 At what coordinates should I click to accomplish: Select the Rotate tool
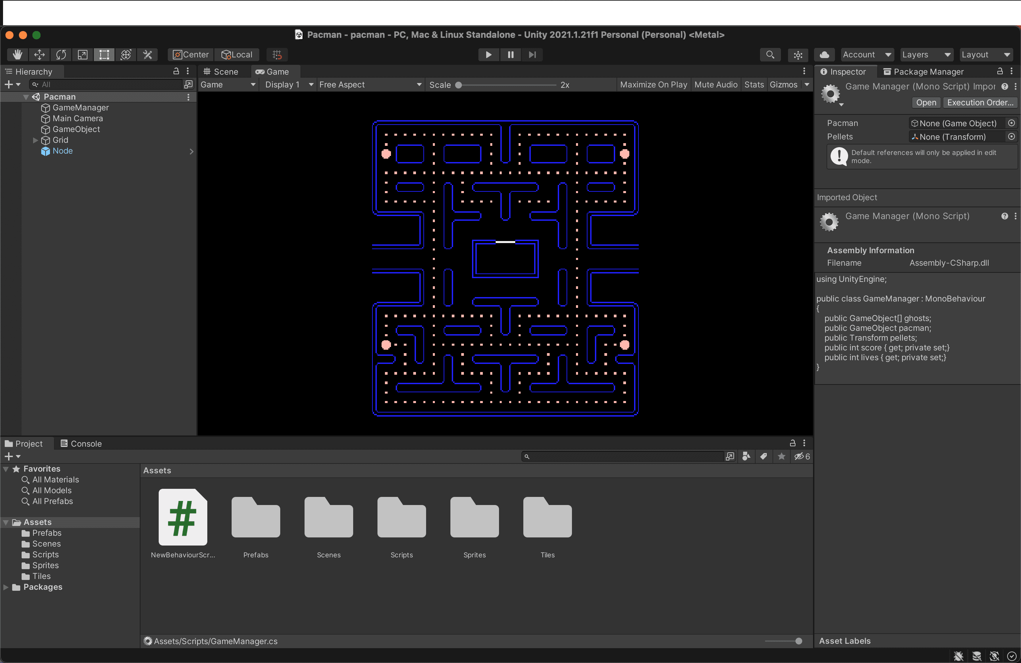pyautogui.click(x=61, y=54)
